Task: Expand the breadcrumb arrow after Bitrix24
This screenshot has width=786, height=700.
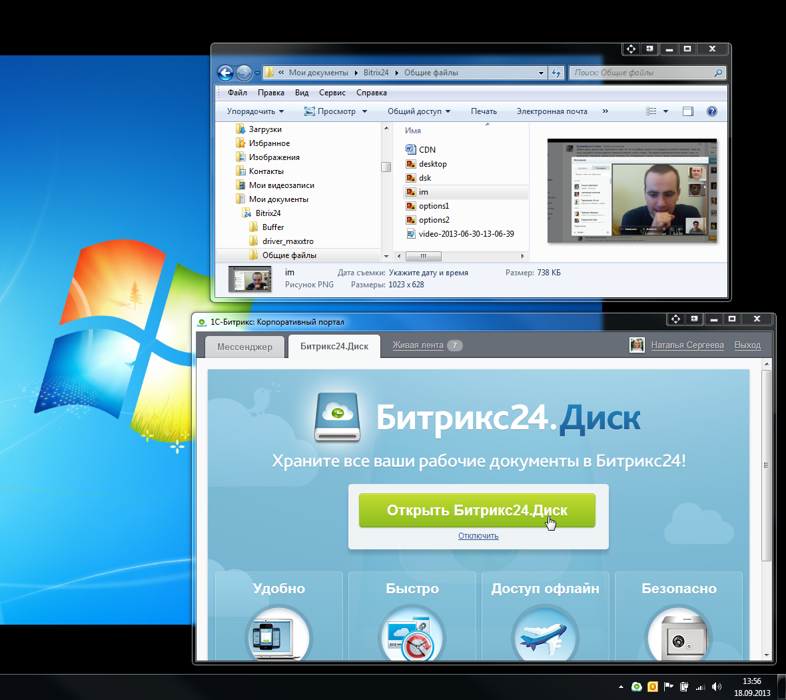Action: click(396, 73)
